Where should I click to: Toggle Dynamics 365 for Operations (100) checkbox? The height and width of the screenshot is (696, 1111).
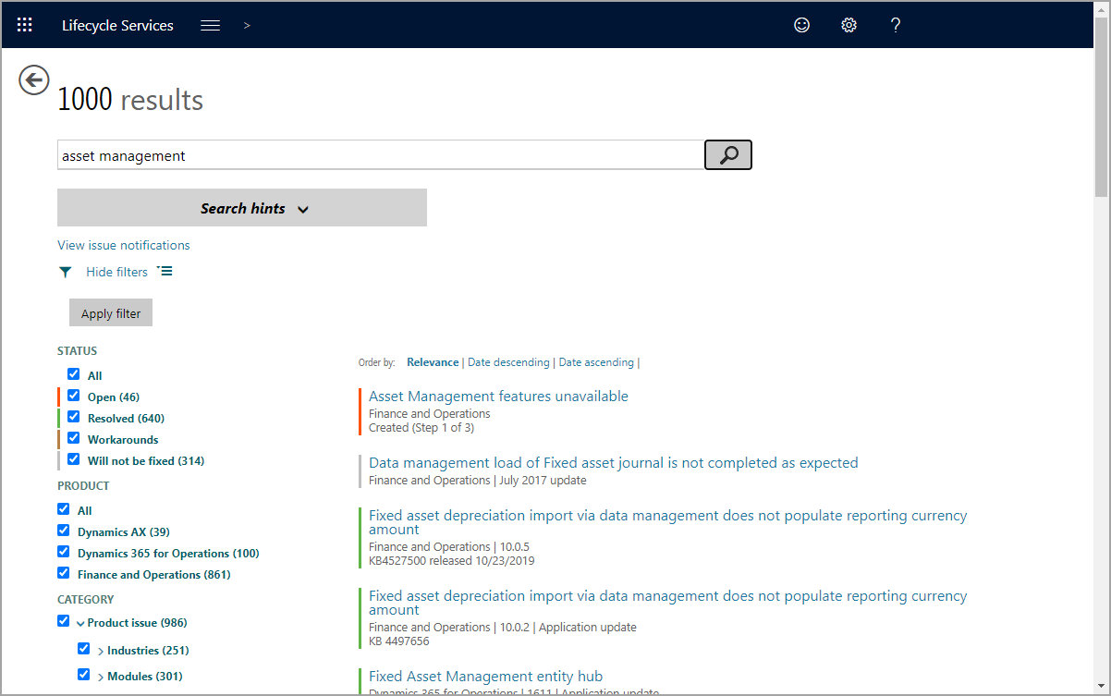(63, 552)
